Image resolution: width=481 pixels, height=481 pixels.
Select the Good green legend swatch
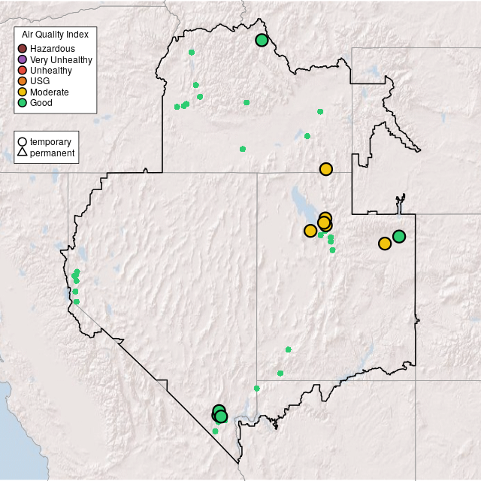pos(23,102)
